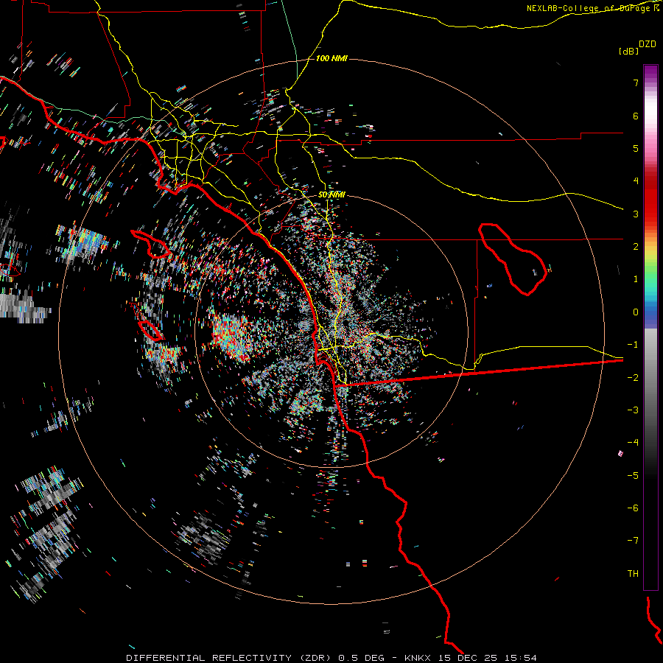Click the DZD legend title
Viewport: 663px width, 663px height.
pos(648,44)
